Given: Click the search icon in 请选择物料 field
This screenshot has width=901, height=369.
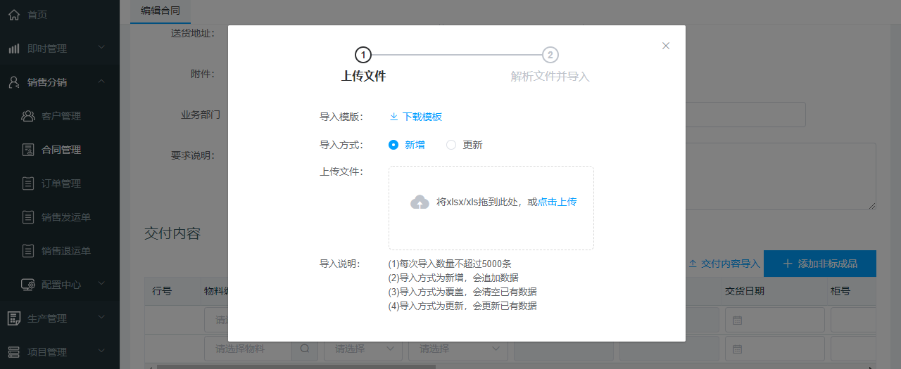Looking at the screenshot, I should click(x=305, y=349).
